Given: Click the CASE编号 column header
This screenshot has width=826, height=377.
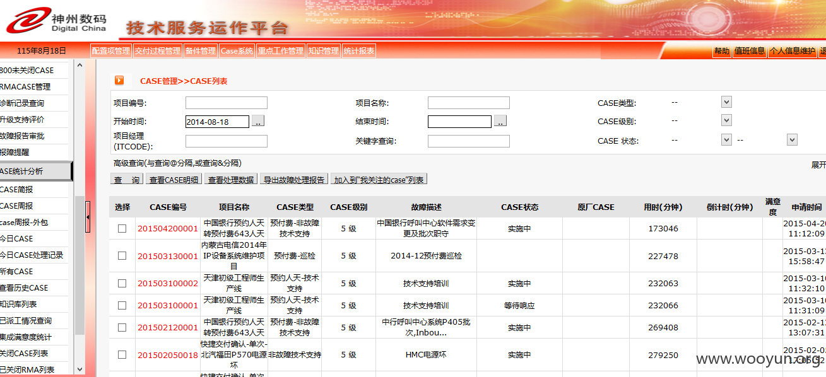Looking at the screenshot, I should (168, 207).
